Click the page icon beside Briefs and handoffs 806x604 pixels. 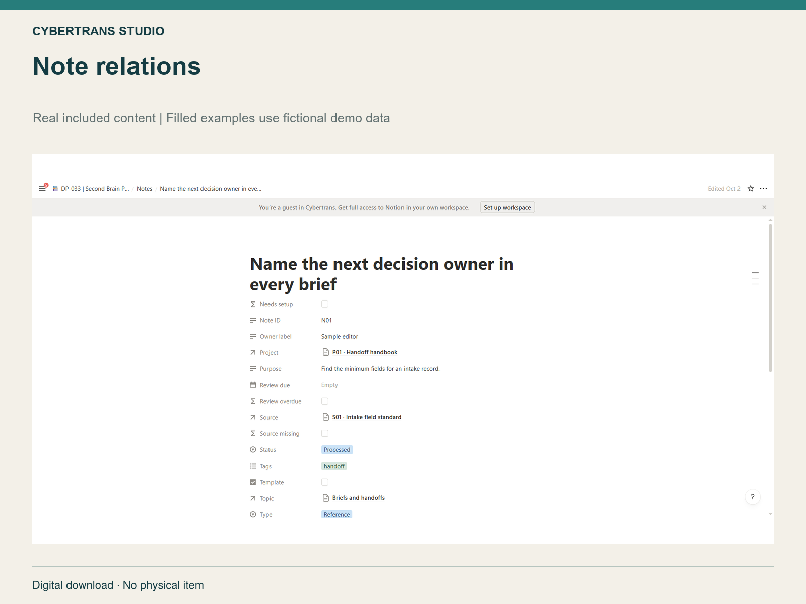[x=326, y=498]
